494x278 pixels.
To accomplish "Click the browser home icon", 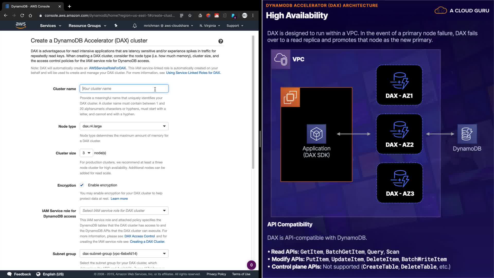I will (x=30, y=15).
